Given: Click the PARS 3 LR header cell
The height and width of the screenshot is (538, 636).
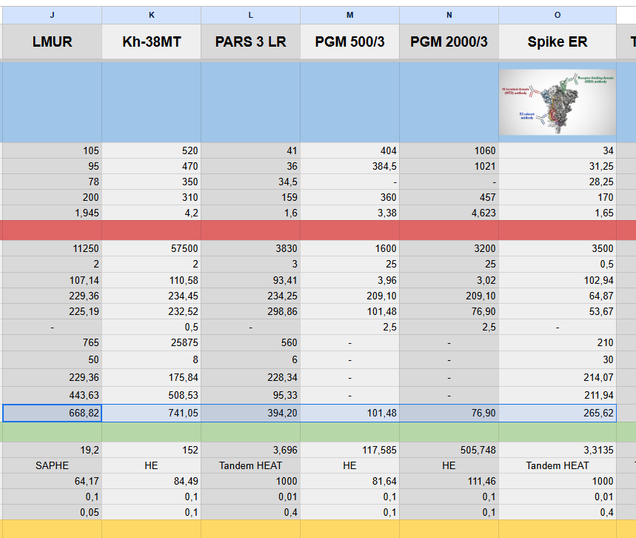Looking at the screenshot, I should coord(250,42).
